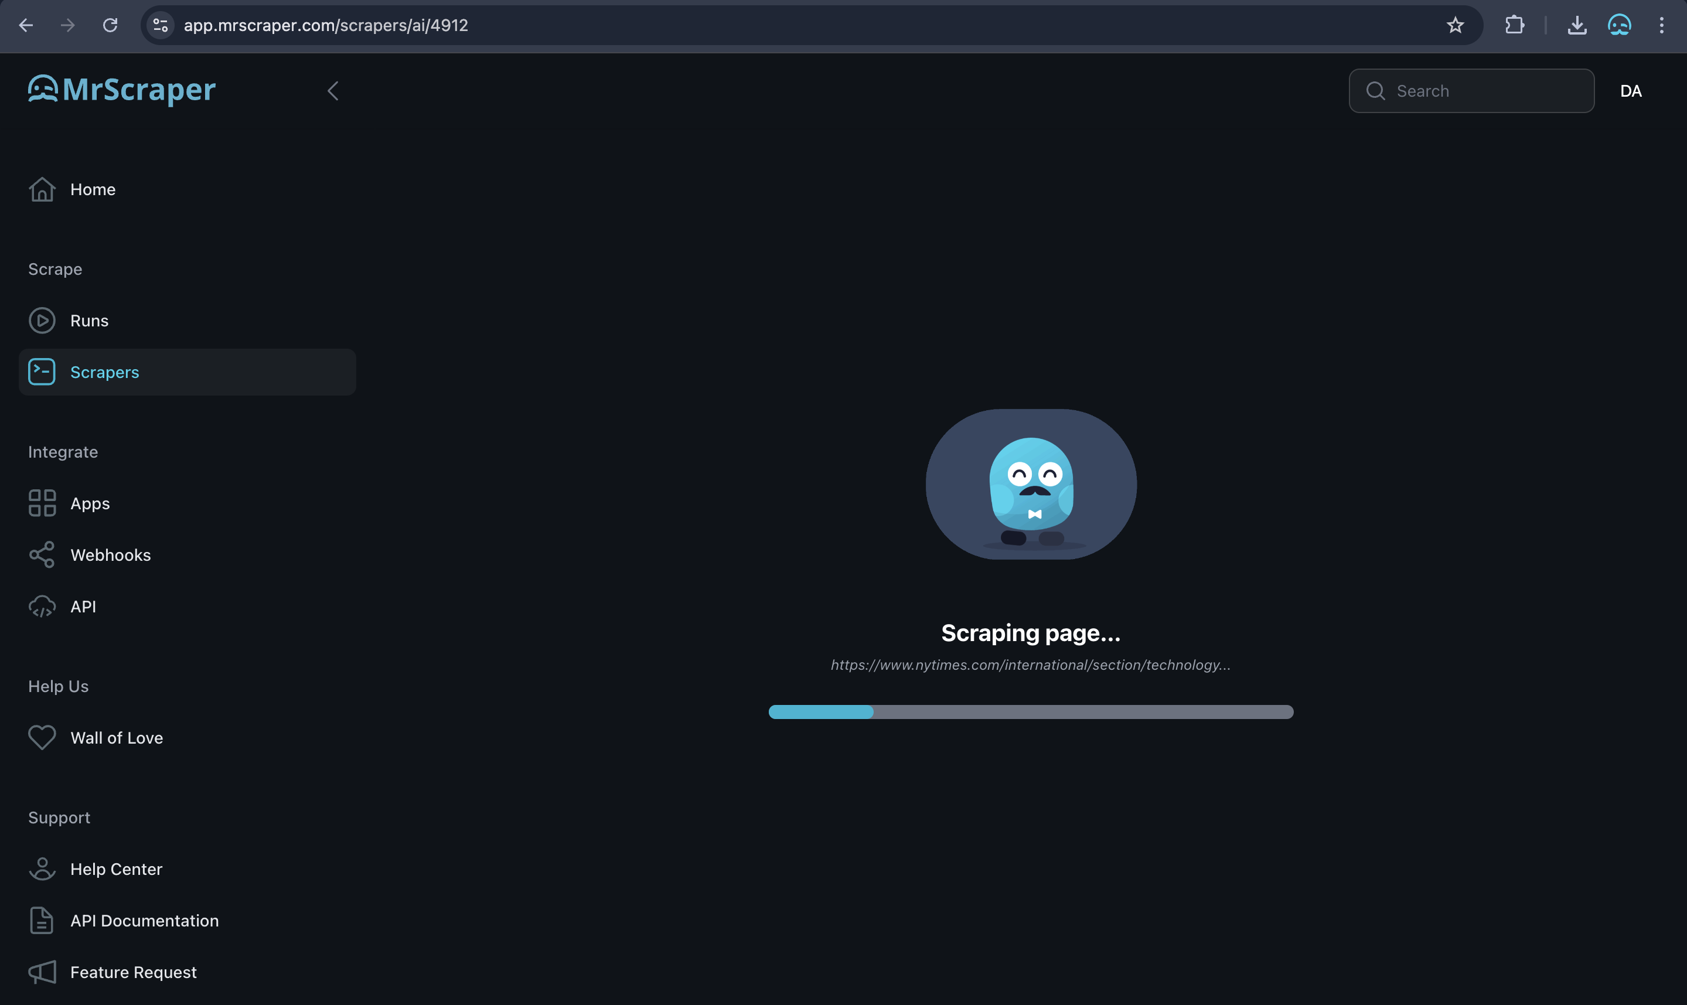Toggle the browser extension icon
The image size is (1687, 1005).
(x=1516, y=24)
